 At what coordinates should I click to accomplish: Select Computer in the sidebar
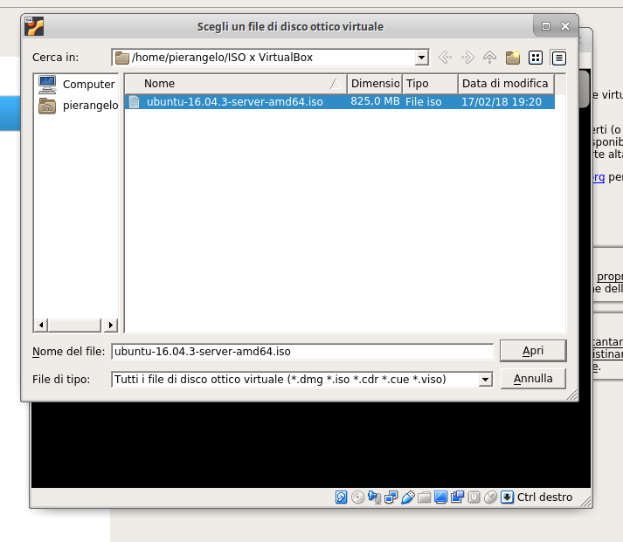click(77, 85)
